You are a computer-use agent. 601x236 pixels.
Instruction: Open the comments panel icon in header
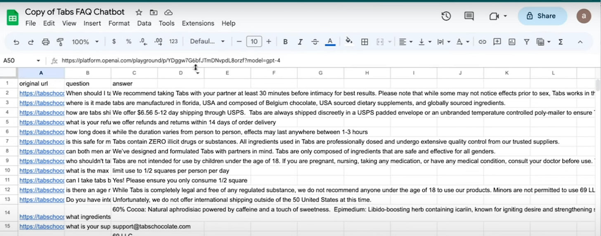pos(469,16)
